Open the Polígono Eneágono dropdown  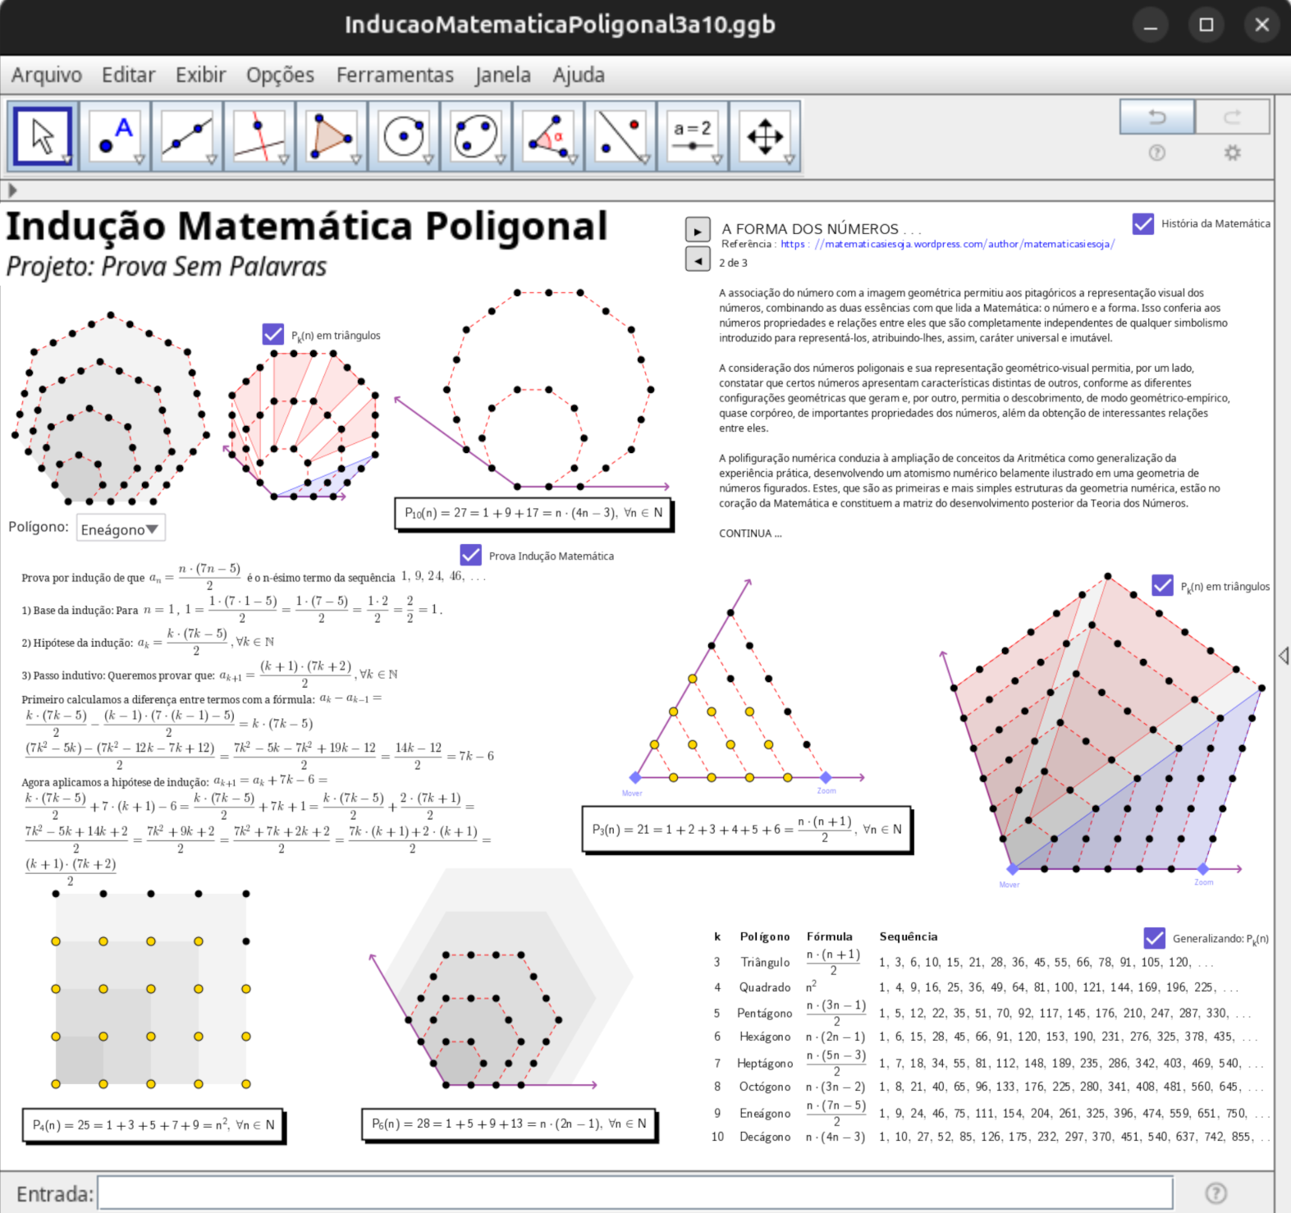[x=121, y=529]
